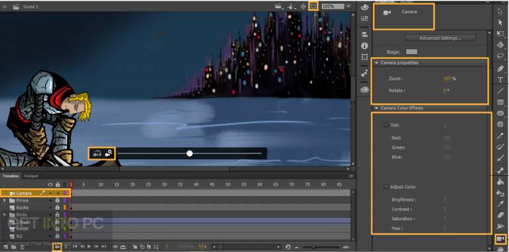The image size is (509, 252).
Task: Select the Lasso tool
Action: coord(500,56)
